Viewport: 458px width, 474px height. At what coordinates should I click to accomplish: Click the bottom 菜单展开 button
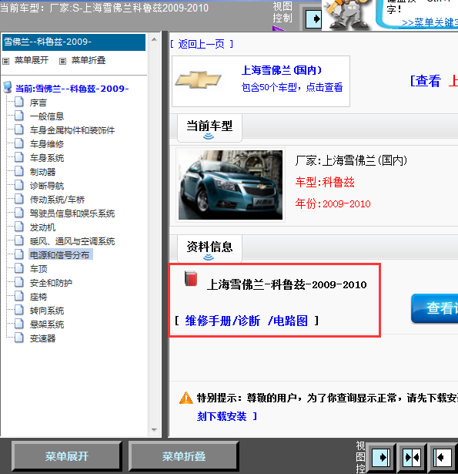tap(67, 456)
